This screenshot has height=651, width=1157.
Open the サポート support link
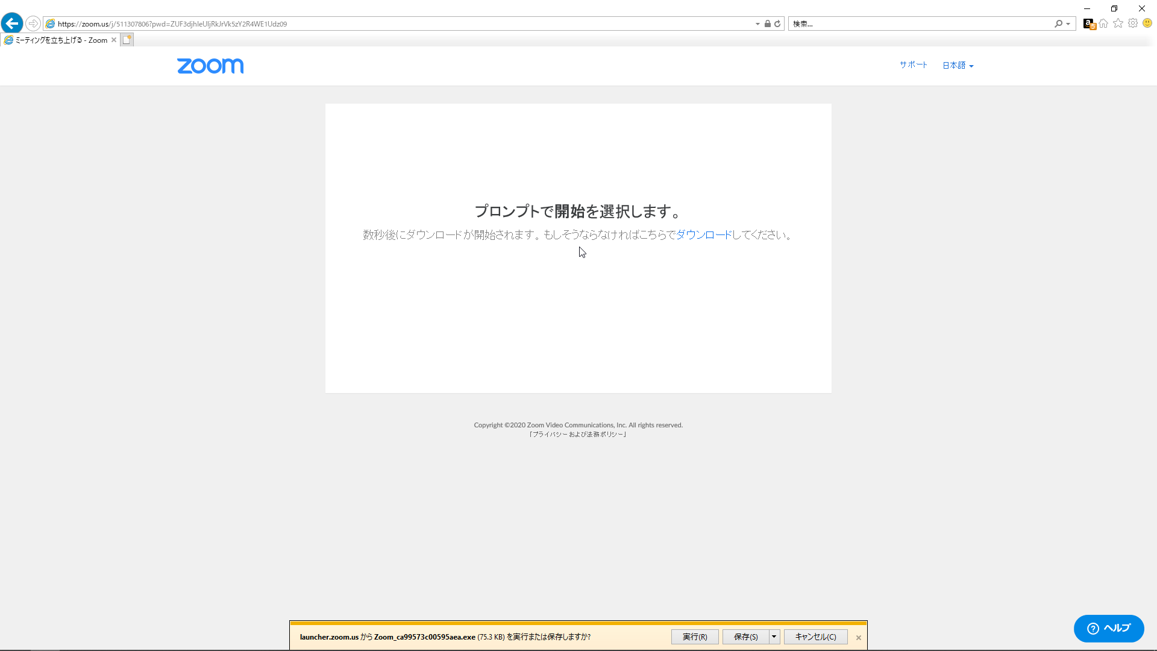[914, 64]
